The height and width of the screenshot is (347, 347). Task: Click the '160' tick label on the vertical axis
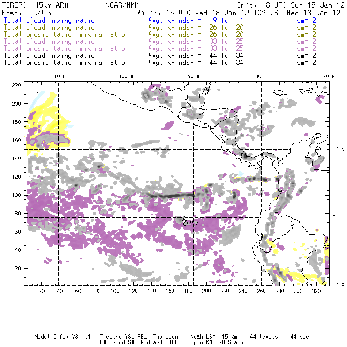pos(16,140)
